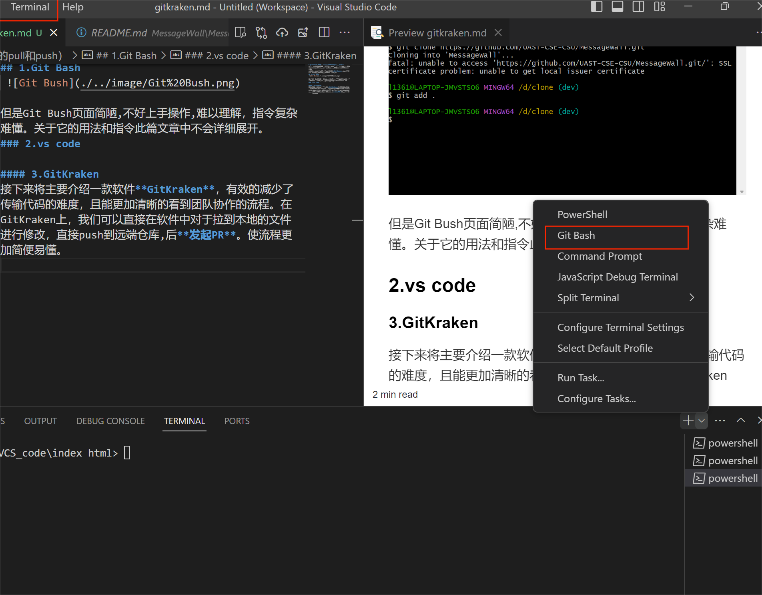Open the Terminal menu
The width and height of the screenshot is (762, 595).
coord(30,7)
